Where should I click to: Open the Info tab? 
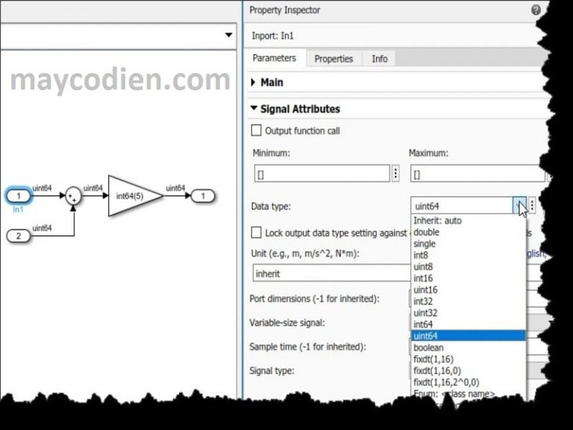(380, 58)
